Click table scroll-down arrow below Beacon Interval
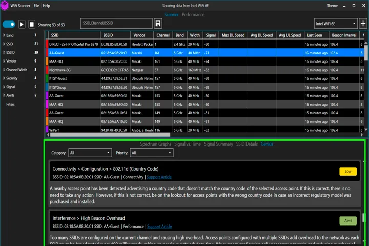This screenshot has width=369, height=246. point(366,130)
